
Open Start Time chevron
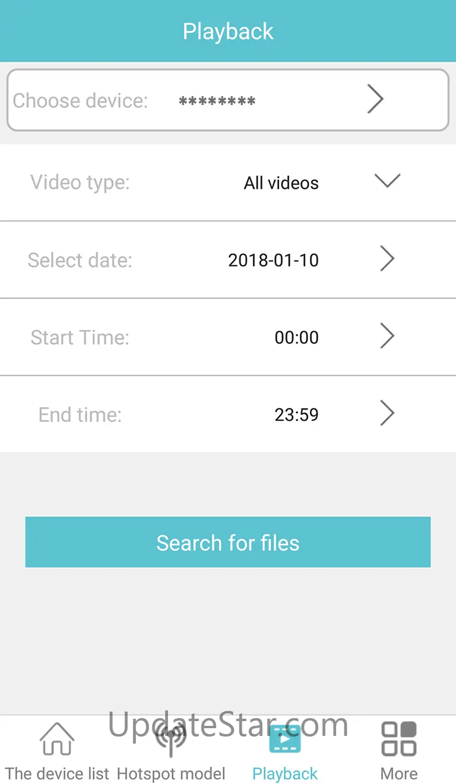pyautogui.click(x=387, y=337)
